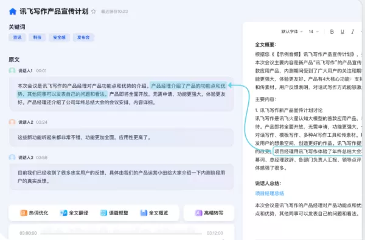Image resolution: width=365 pixels, height=240 pixels.
Task: Open the font size 14 dropdown
Action: click(x=313, y=32)
